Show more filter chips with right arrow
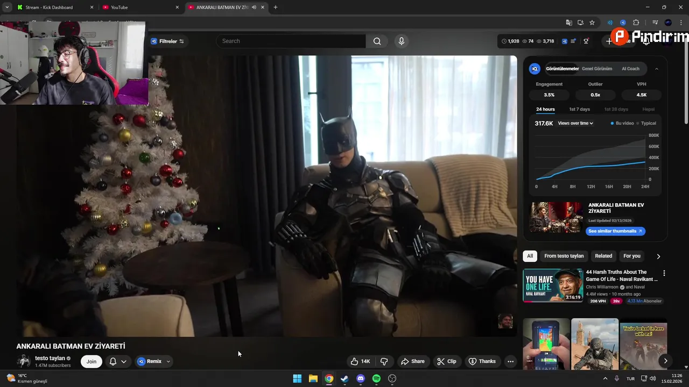 658,256
